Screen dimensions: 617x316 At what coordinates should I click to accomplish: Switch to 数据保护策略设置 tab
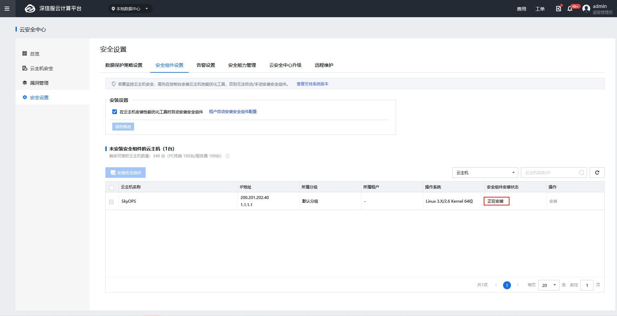coord(124,65)
